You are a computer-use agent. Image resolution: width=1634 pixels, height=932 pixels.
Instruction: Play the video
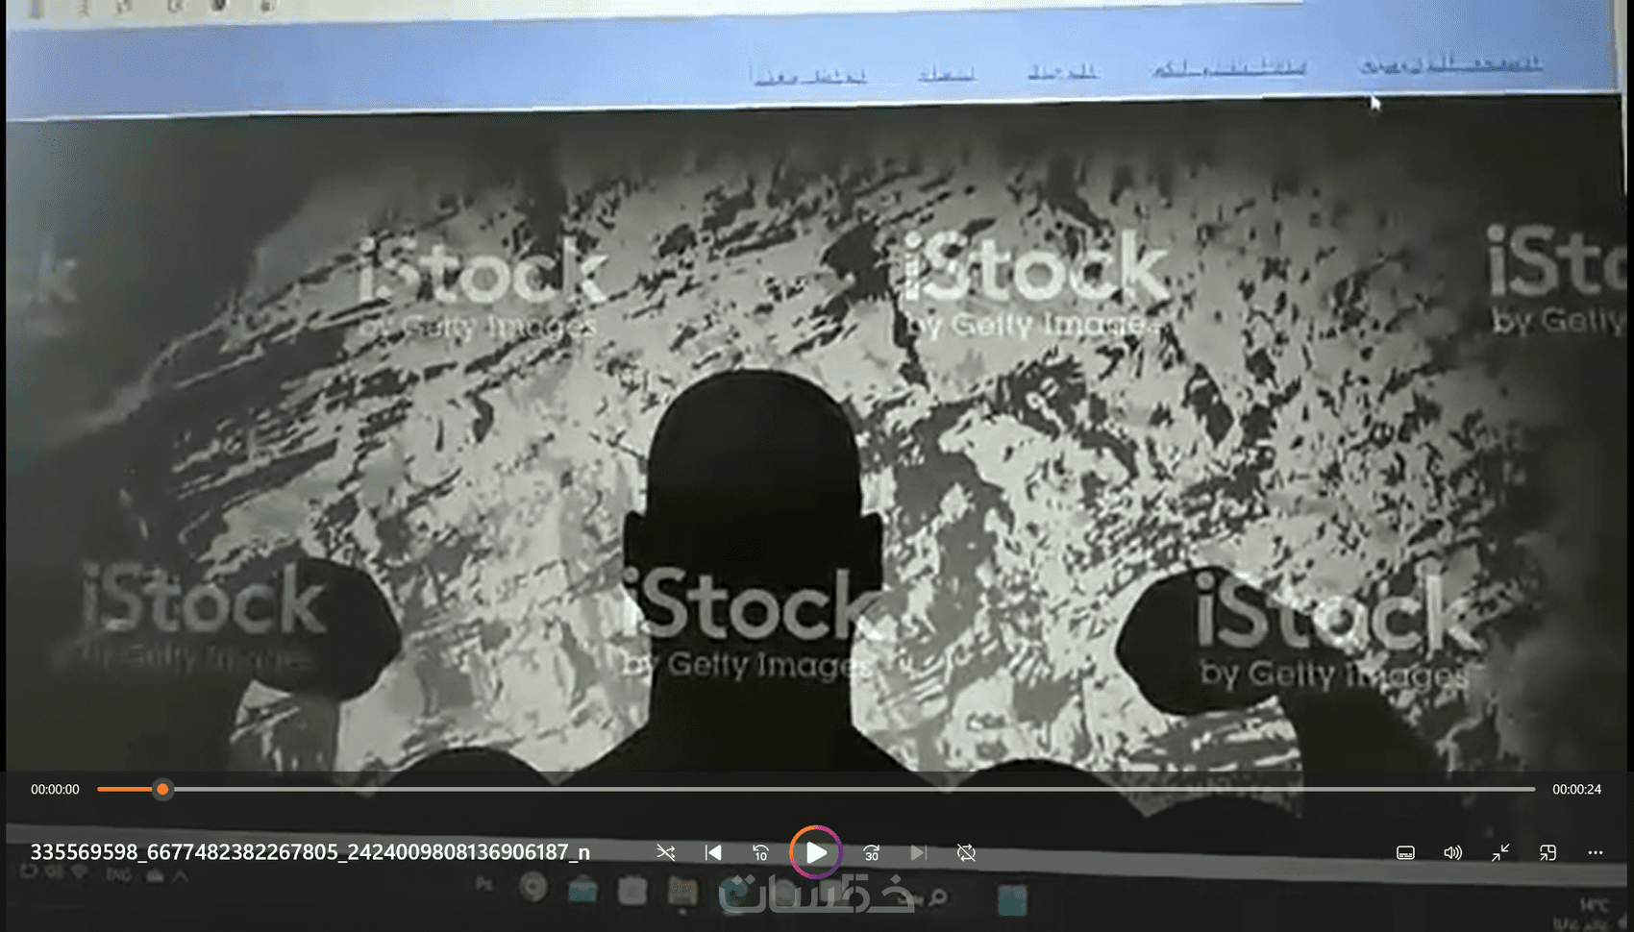(816, 852)
